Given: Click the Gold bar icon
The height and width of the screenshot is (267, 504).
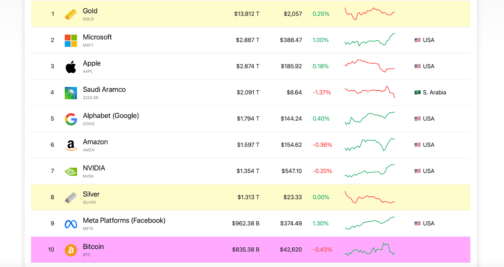Looking at the screenshot, I should coord(71,14).
